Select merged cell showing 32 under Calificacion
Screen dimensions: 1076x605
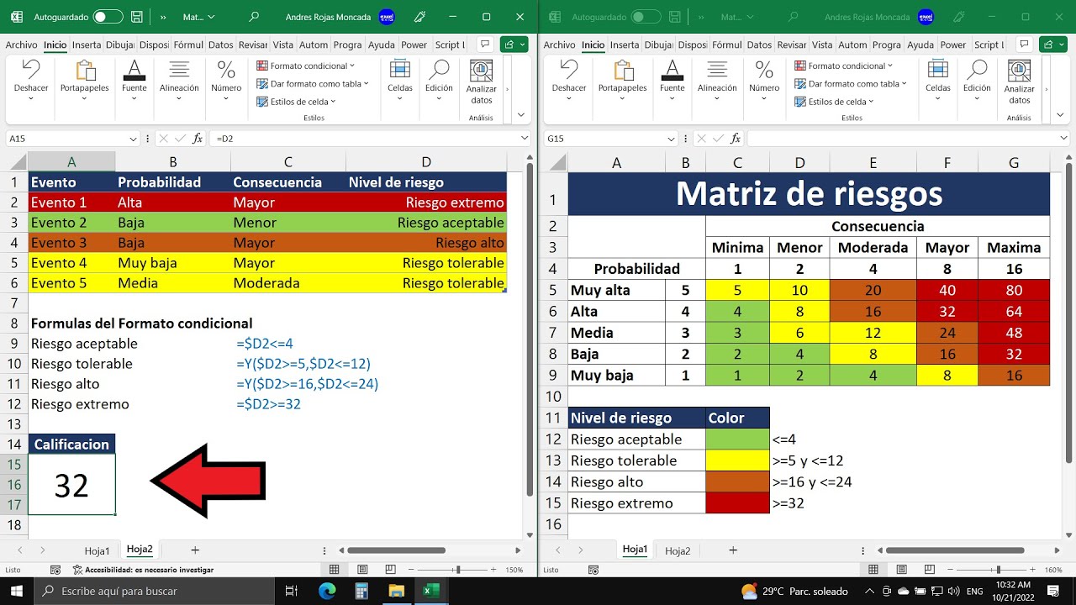(x=71, y=485)
